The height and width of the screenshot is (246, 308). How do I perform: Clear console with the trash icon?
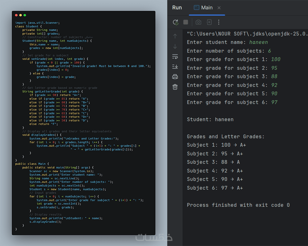[x=175, y=87]
